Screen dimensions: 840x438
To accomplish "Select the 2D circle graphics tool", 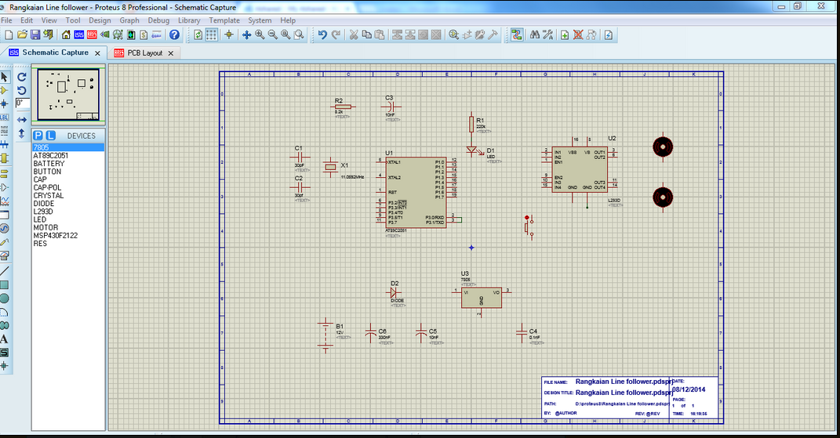I will pos(4,299).
